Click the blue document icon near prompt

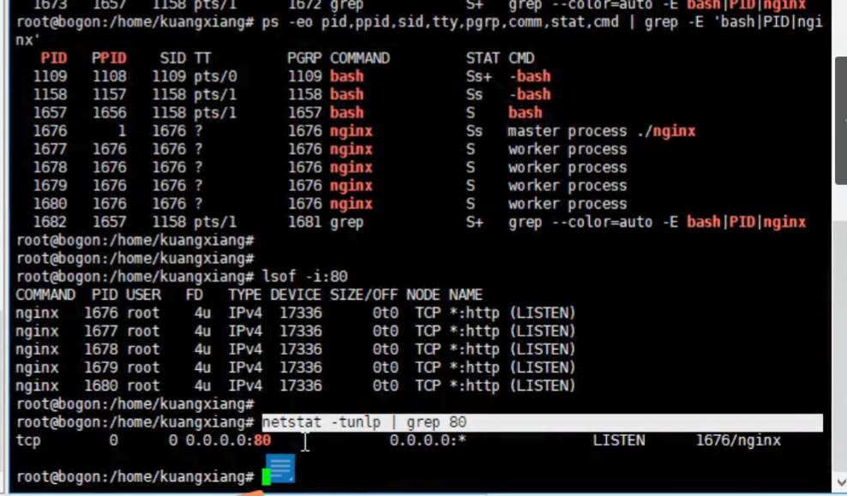pos(280,468)
